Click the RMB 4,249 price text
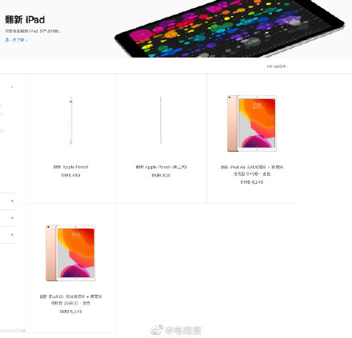 252,182
